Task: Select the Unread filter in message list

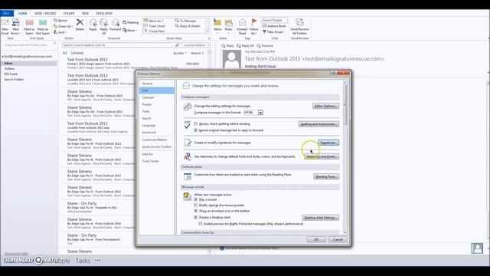Action: [77, 53]
